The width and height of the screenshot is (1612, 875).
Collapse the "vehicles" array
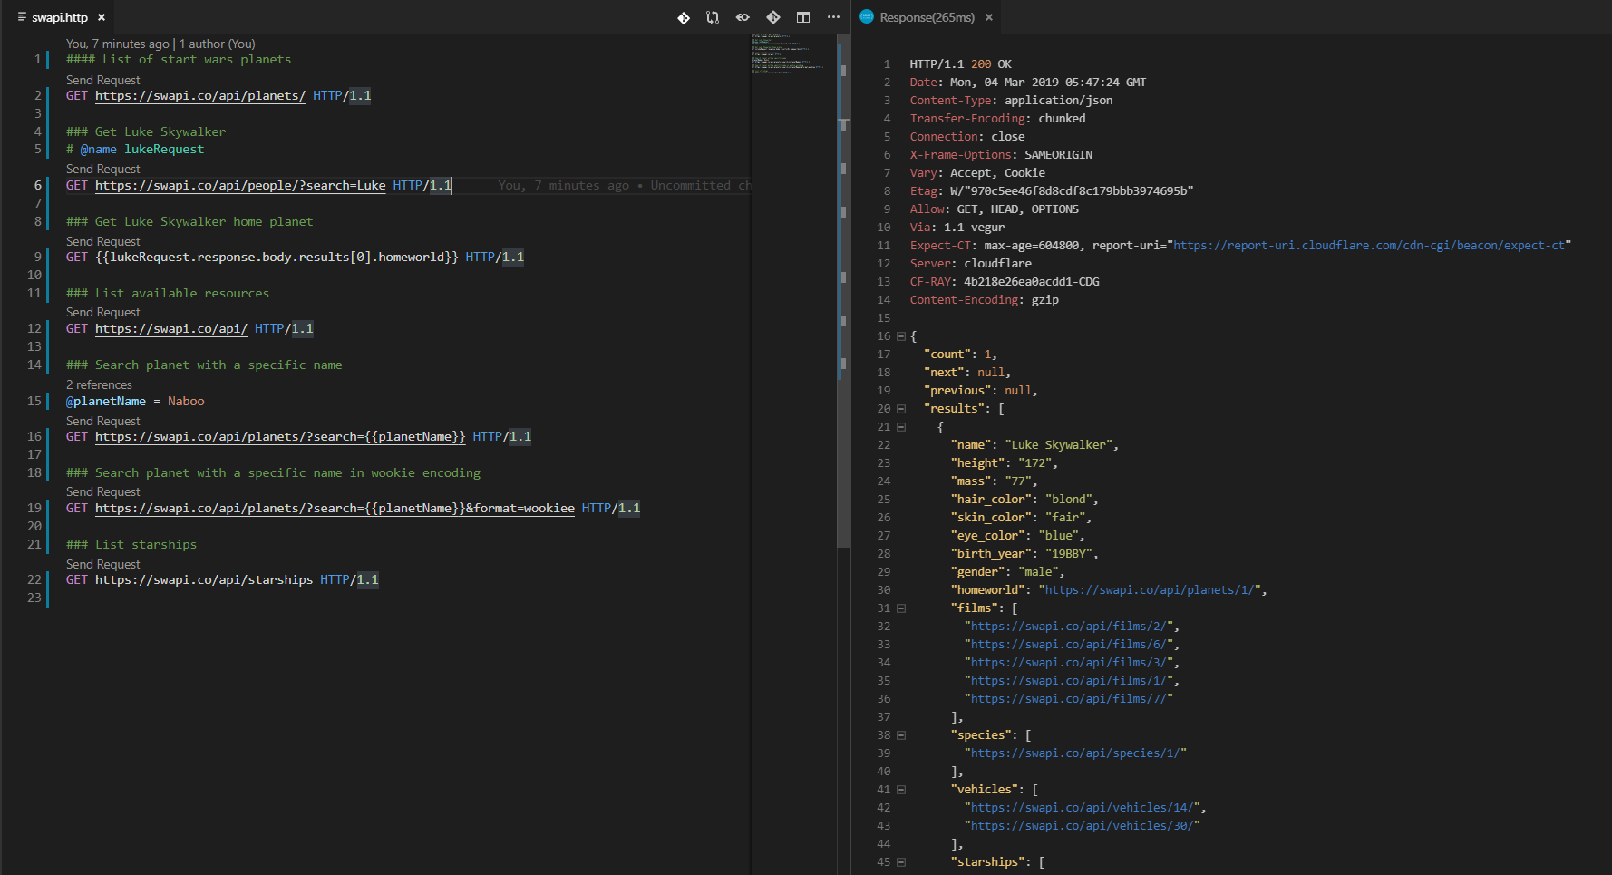tap(900, 789)
